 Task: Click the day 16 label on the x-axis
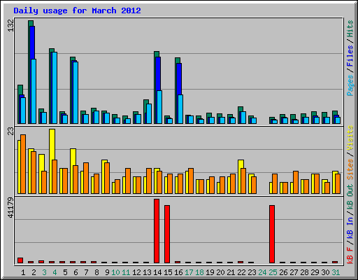tap(178, 272)
